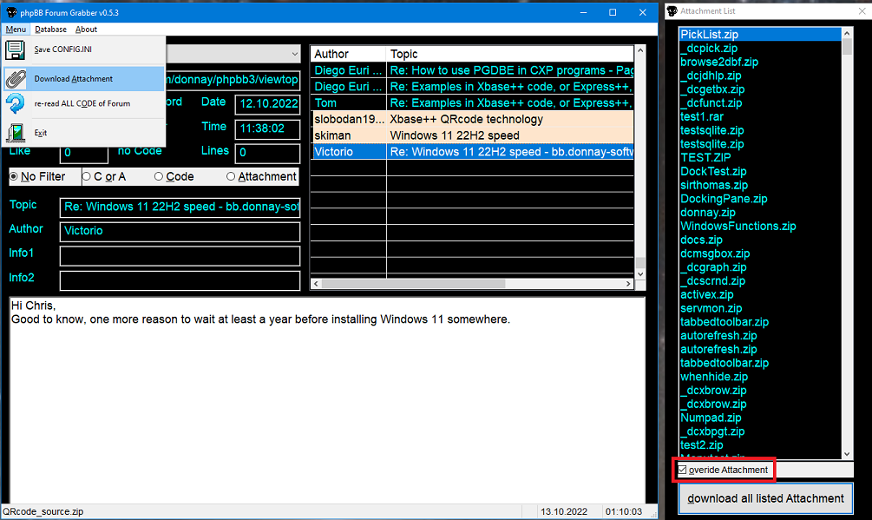The width and height of the screenshot is (872, 520).
Task: Click the Date field showing 12.10.2022
Action: coord(267,104)
